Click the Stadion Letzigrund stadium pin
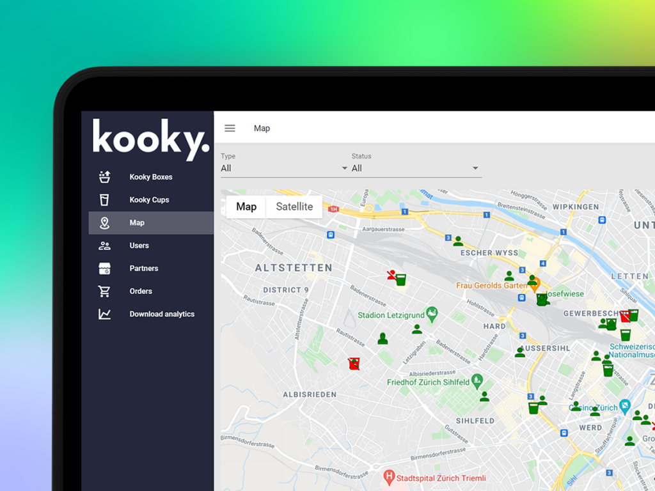 pyautogui.click(x=432, y=315)
